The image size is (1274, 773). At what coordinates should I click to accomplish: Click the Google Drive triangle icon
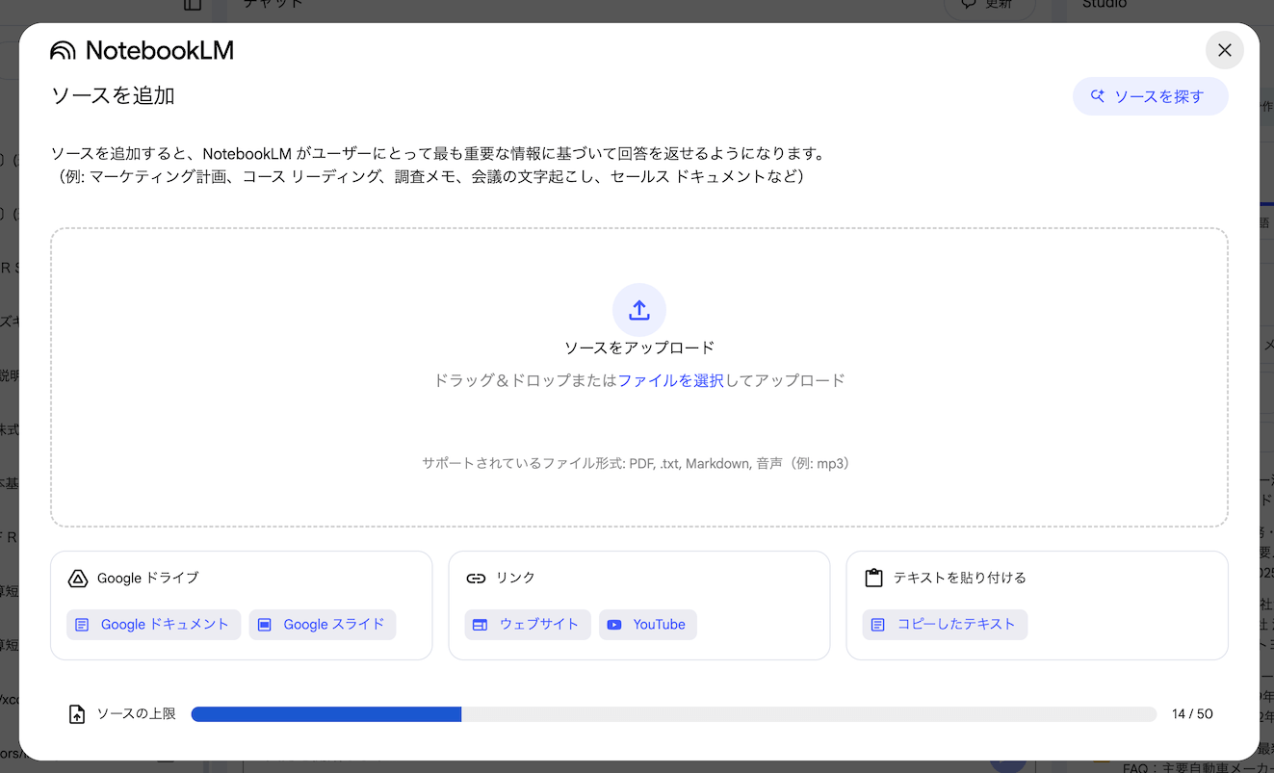click(x=78, y=579)
